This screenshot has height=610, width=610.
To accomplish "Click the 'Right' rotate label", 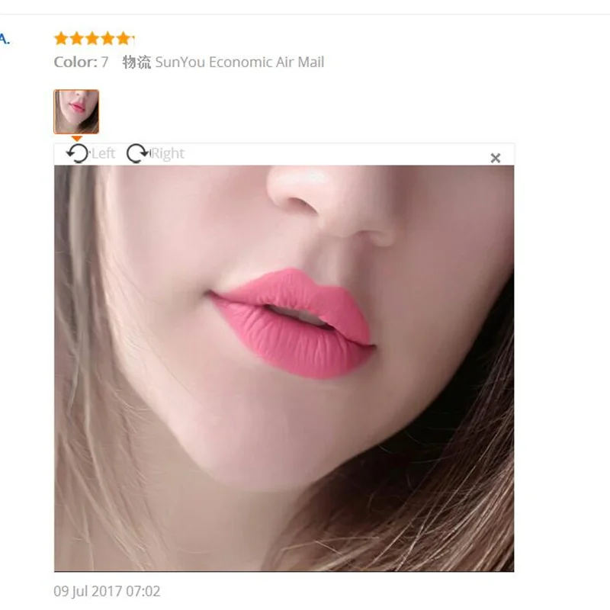I will (x=167, y=153).
